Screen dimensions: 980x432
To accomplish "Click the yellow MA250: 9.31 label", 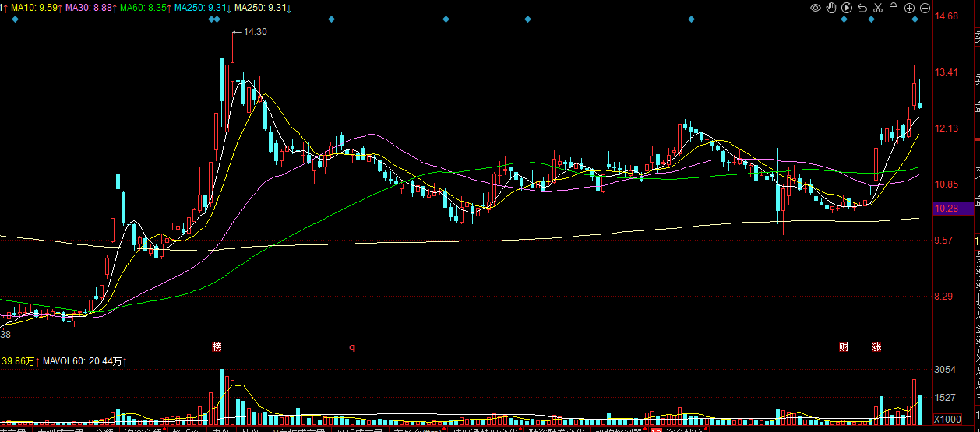I will [x=263, y=8].
